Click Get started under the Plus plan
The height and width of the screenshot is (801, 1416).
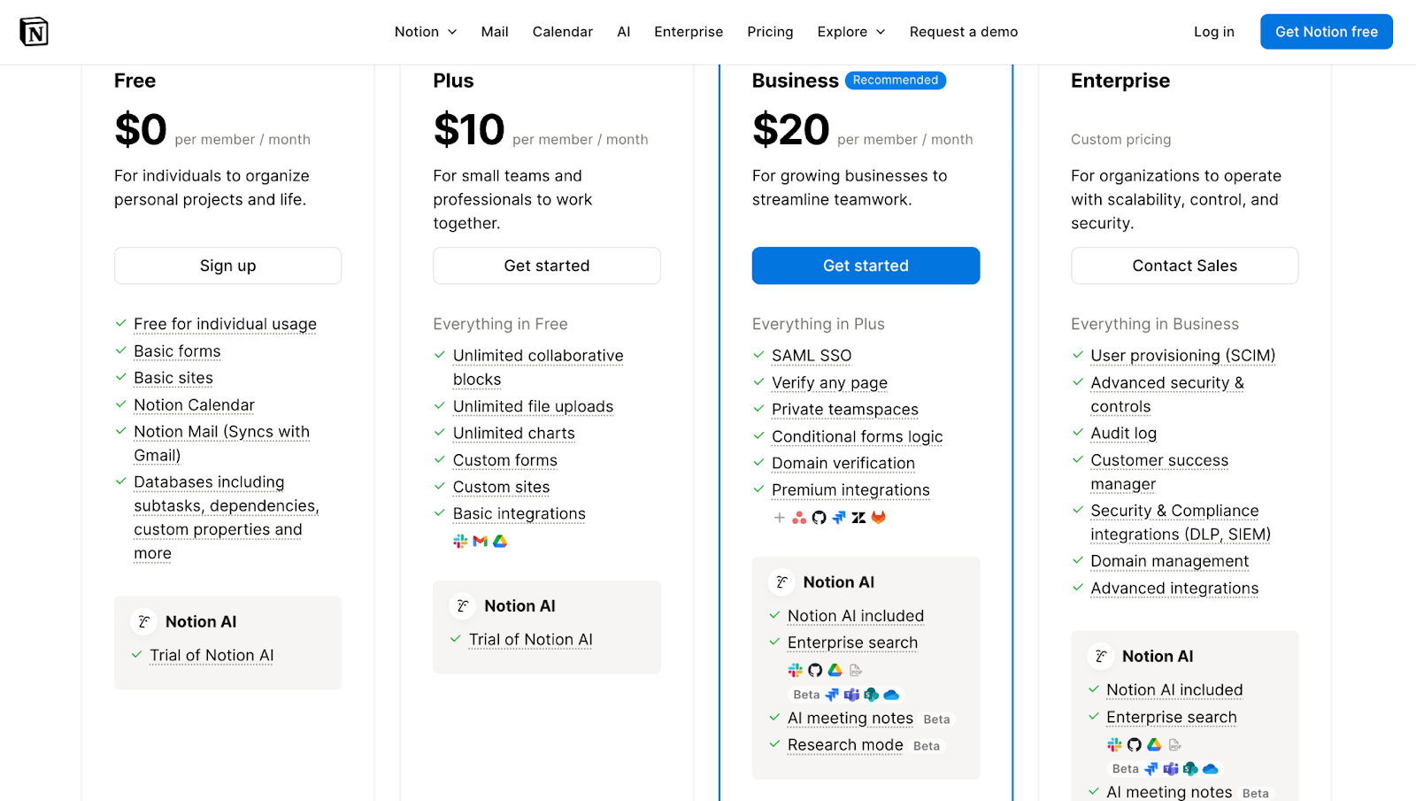click(547, 266)
